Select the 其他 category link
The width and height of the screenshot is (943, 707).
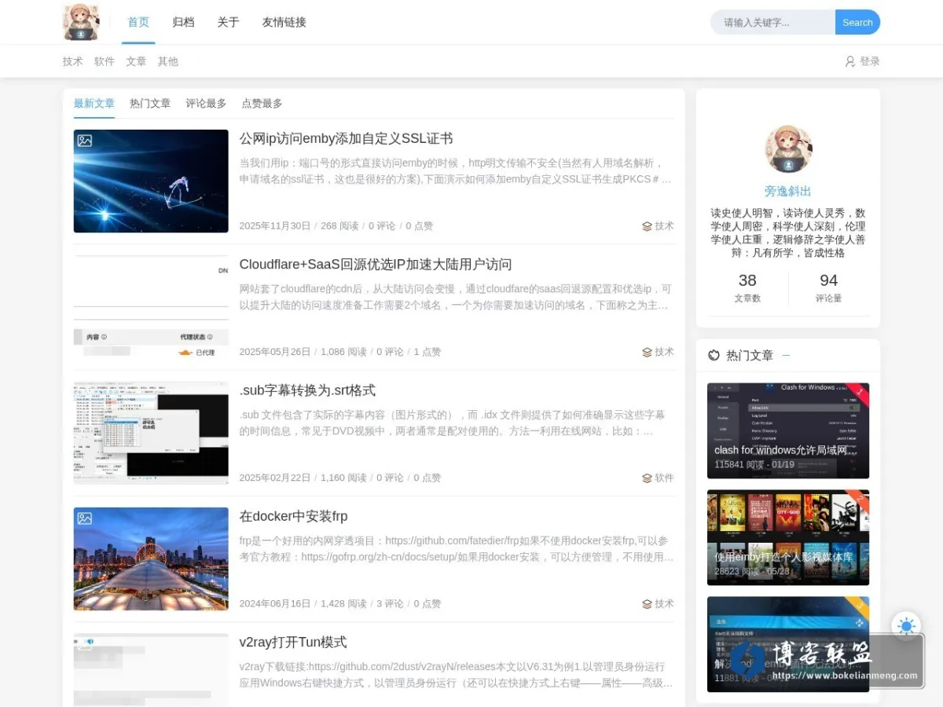coord(167,61)
